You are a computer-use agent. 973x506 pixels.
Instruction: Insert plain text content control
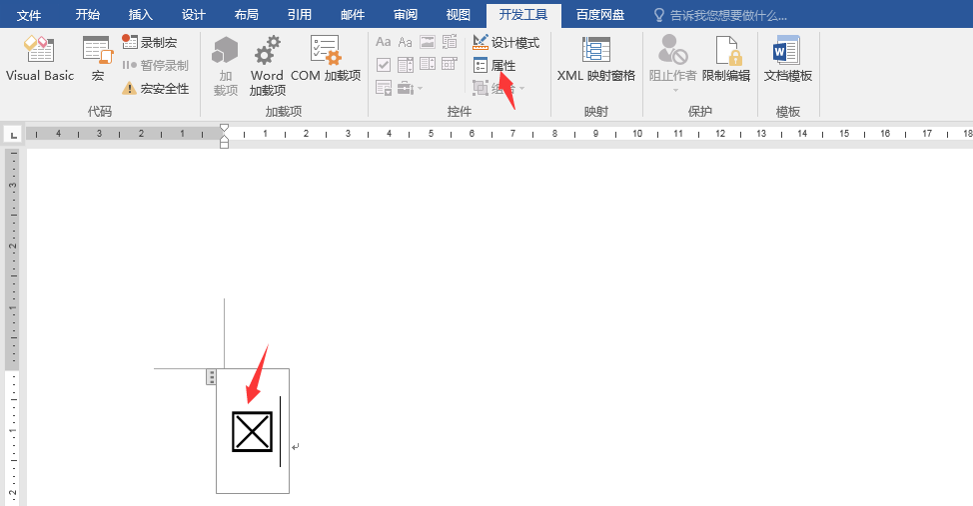(x=406, y=42)
